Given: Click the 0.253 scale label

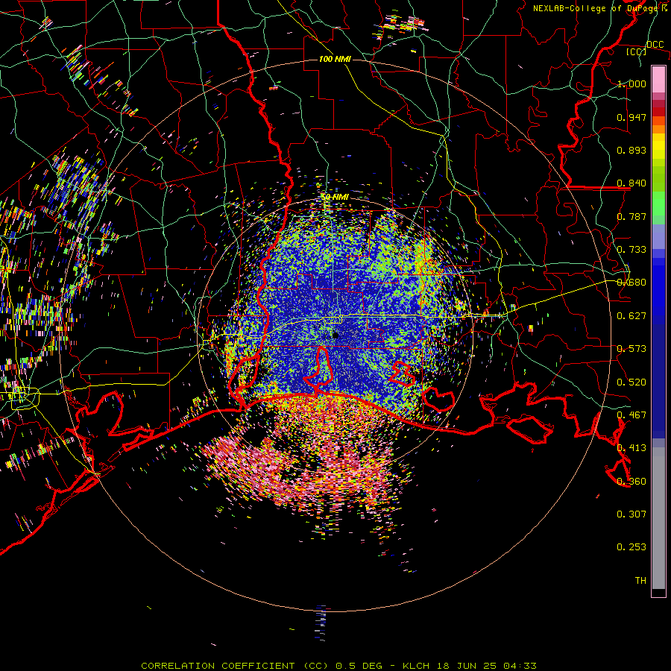Looking at the screenshot, I should pos(631,547).
